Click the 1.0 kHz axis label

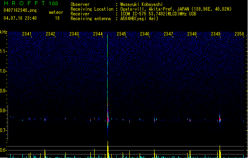pos(3,71)
